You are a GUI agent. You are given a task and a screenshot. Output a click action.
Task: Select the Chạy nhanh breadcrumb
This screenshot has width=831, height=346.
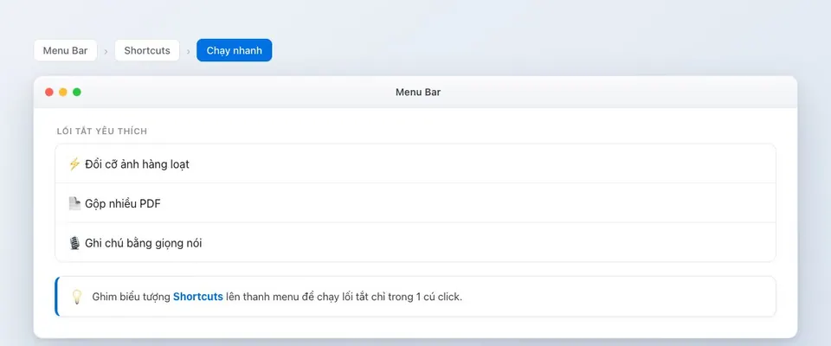pos(235,50)
